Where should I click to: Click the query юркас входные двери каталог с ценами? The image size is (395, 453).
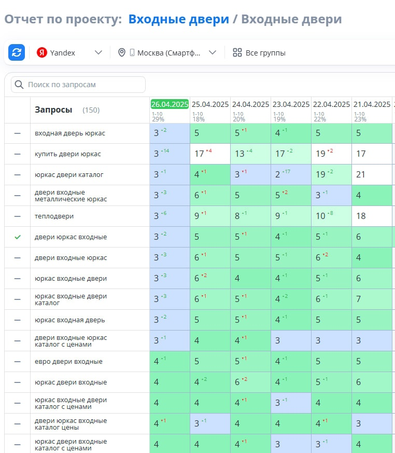(70, 403)
